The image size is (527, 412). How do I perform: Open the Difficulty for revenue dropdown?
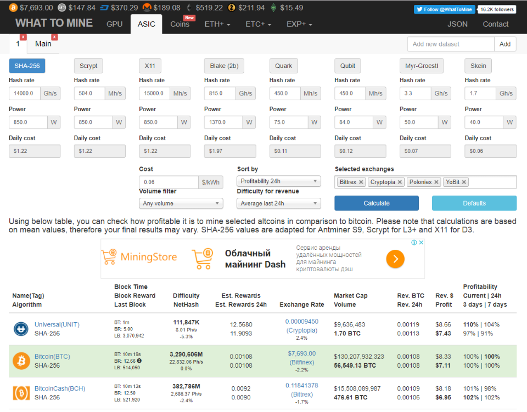[279, 203]
